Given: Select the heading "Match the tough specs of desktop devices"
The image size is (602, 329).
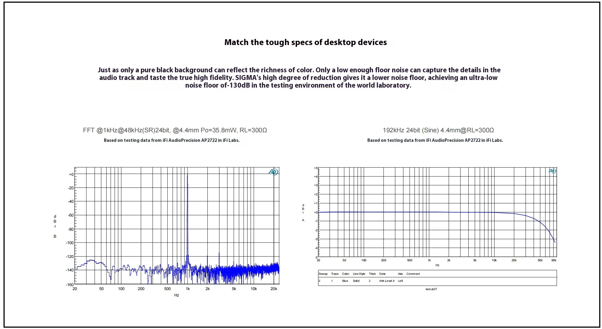Looking at the screenshot, I should pyautogui.click(x=305, y=42).
